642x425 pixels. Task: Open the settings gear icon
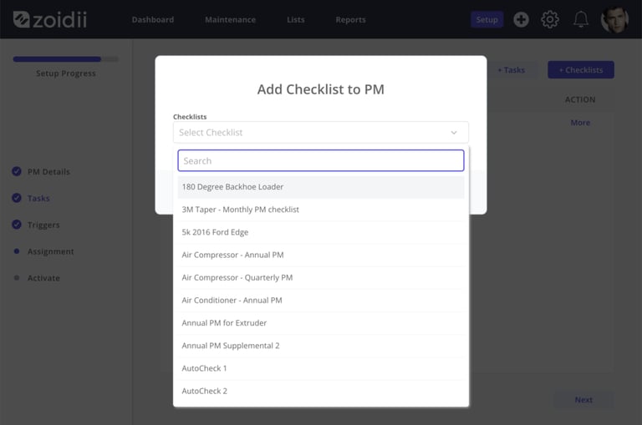coord(550,19)
